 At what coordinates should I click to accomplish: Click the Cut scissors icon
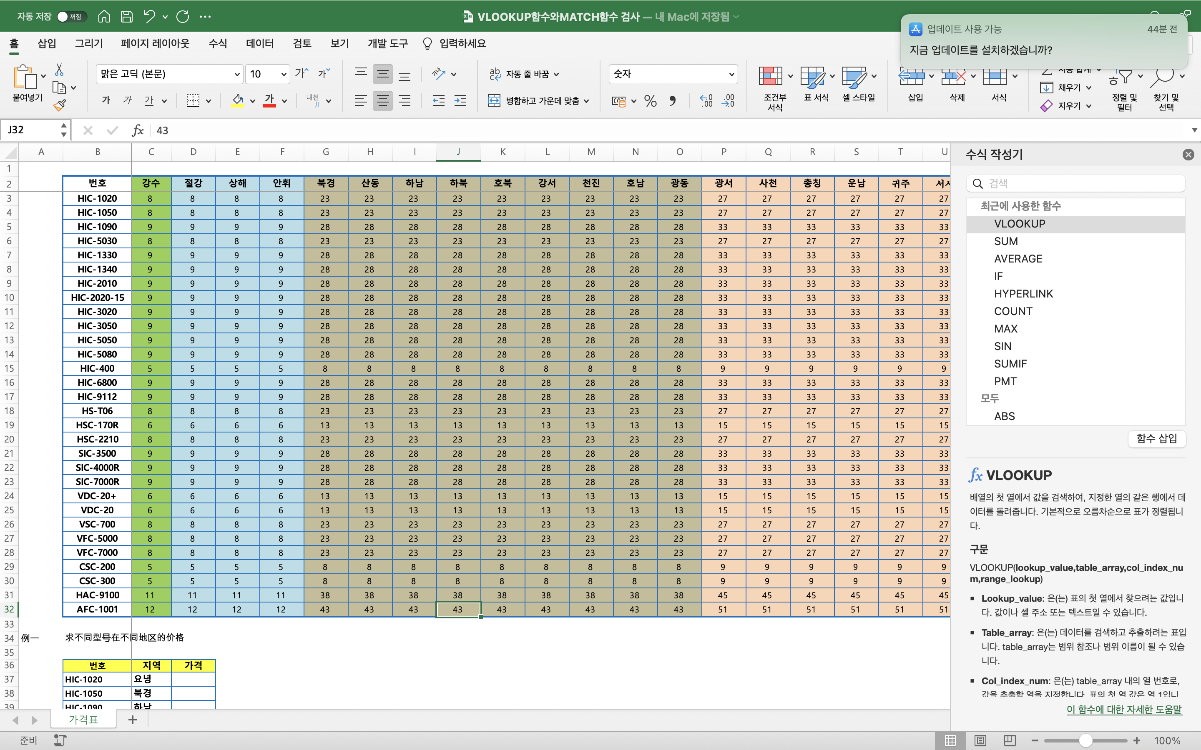coord(59,70)
